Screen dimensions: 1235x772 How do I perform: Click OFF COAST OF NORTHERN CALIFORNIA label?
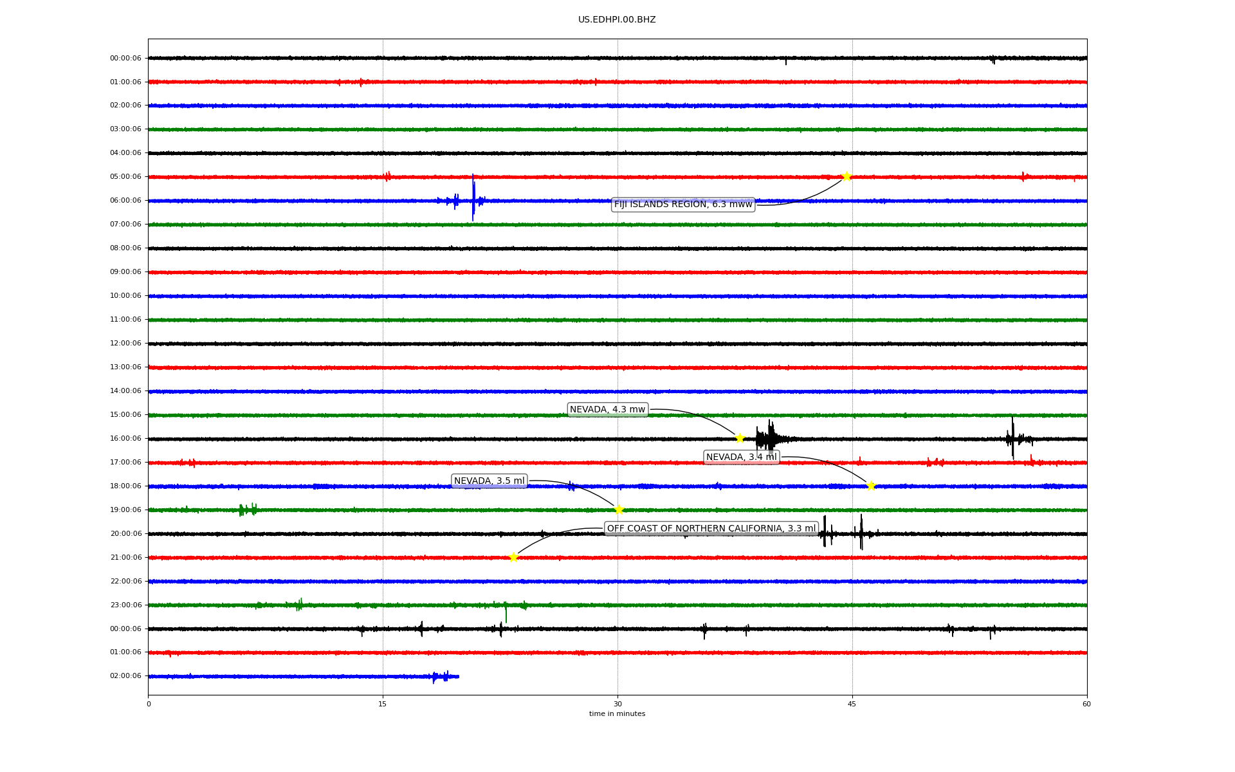click(x=711, y=529)
